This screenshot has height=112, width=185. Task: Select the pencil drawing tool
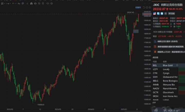(27, 4)
